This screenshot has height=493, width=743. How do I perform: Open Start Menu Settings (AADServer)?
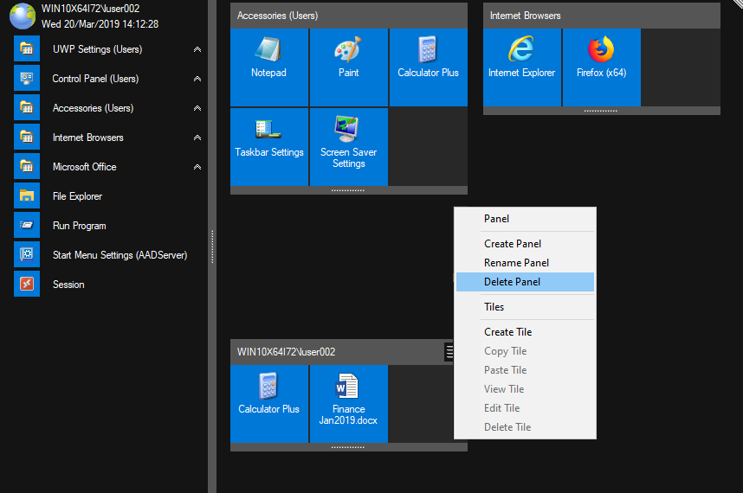point(120,255)
